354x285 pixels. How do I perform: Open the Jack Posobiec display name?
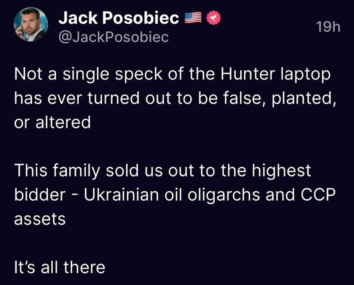(119, 18)
